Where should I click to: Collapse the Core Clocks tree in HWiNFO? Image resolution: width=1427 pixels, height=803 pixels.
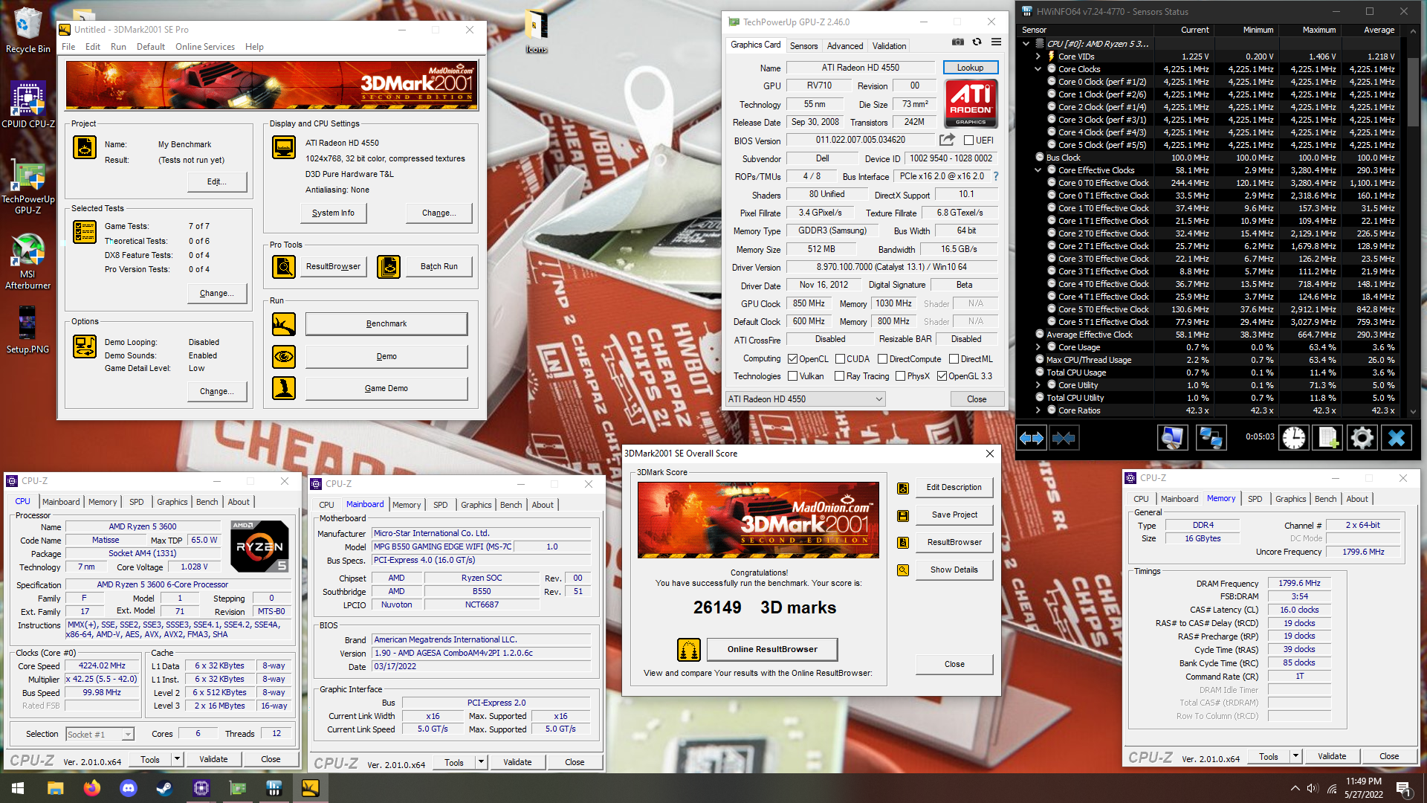tap(1038, 69)
